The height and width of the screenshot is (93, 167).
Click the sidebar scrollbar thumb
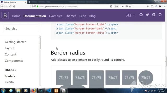point(40,43)
